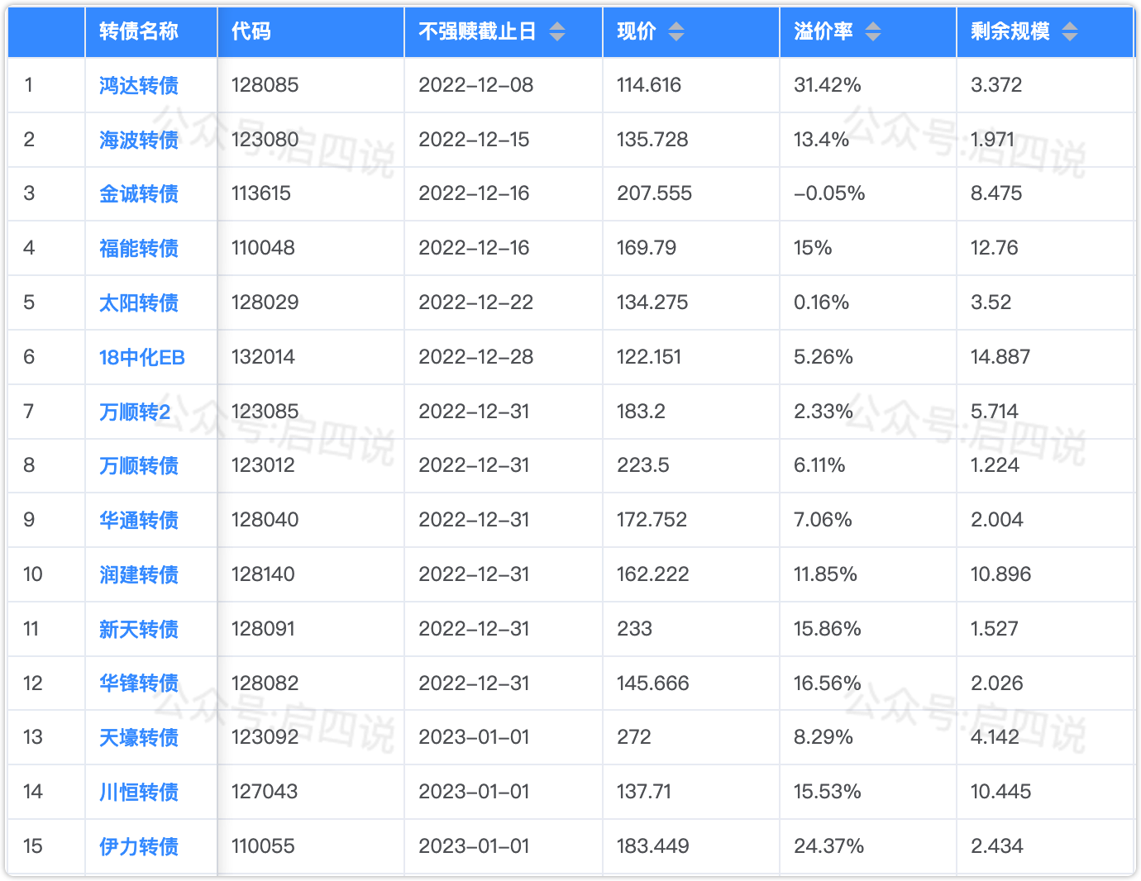Open the 伊力转债 bond link
Image resolution: width=1141 pixels, height=881 pixels.
139,846
